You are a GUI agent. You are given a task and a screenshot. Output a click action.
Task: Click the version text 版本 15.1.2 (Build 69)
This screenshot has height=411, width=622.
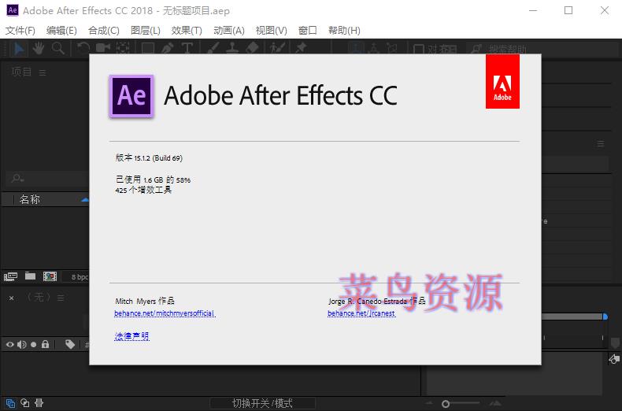(x=149, y=158)
